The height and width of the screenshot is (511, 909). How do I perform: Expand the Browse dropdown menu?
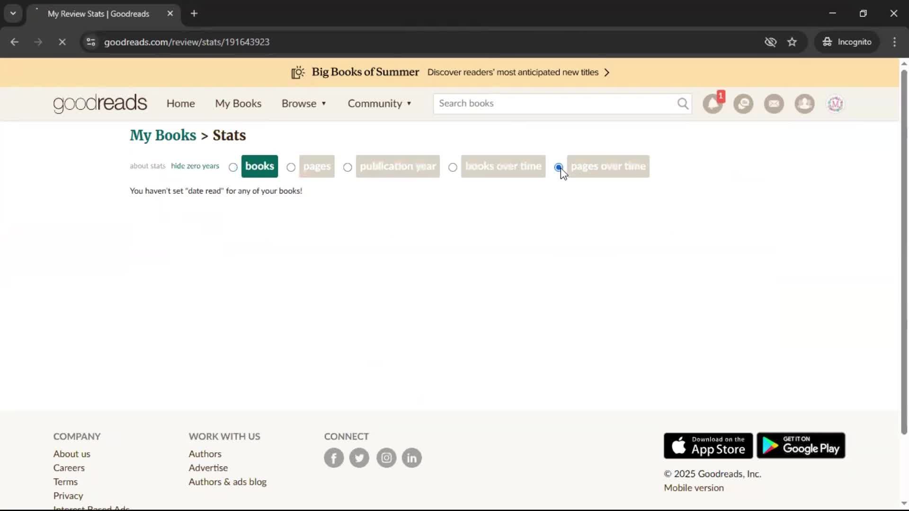pos(304,104)
